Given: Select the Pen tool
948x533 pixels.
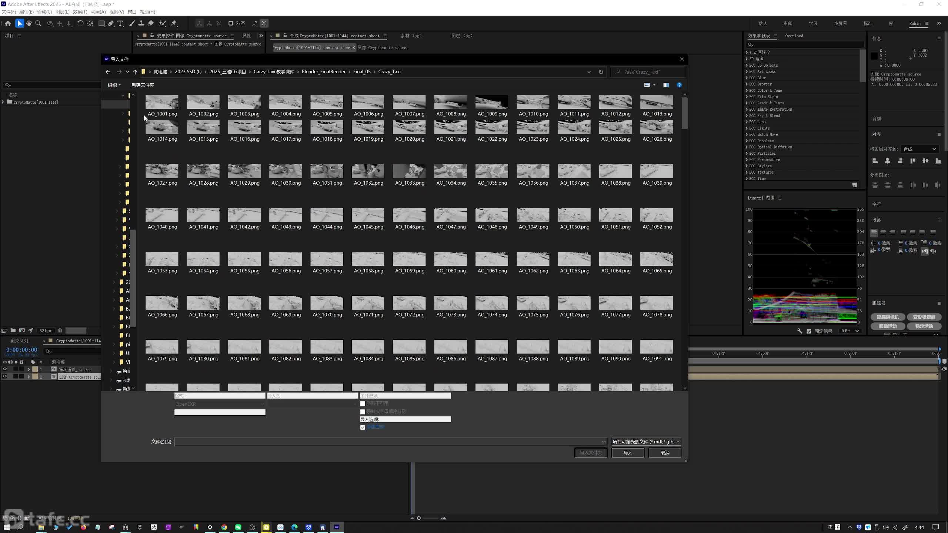Looking at the screenshot, I should click(111, 23).
